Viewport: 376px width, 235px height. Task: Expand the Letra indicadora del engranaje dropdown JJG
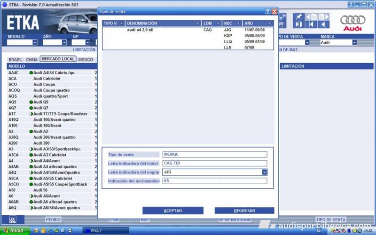click(264, 172)
